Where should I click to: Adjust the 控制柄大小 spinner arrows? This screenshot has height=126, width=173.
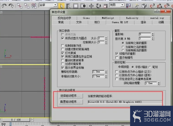(106, 42)
